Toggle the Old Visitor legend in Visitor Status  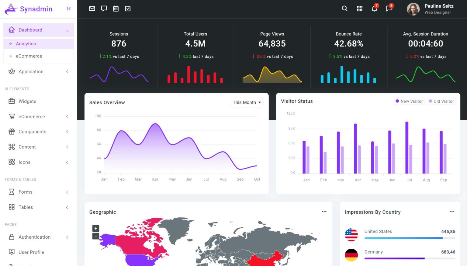441,101
